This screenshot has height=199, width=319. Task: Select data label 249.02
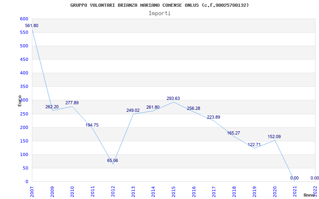(133, 111)
